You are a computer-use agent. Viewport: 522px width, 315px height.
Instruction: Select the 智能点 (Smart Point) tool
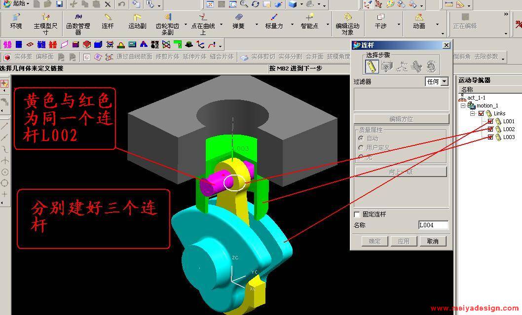(x=309, y=22)
